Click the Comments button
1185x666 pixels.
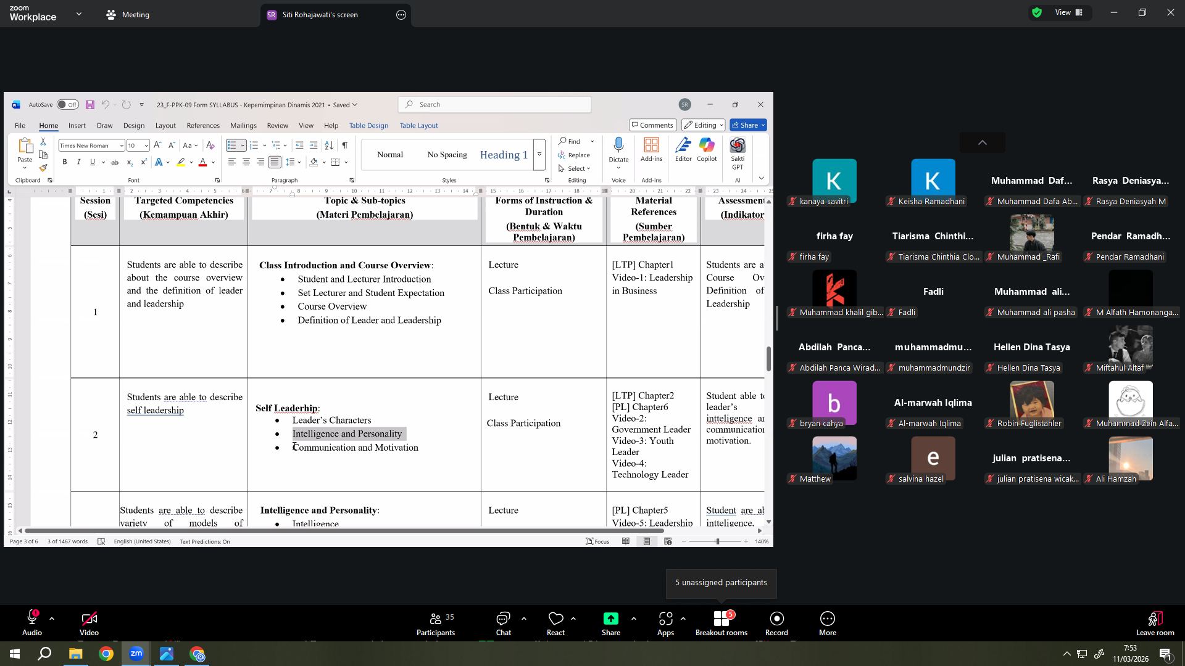point(653,125)
